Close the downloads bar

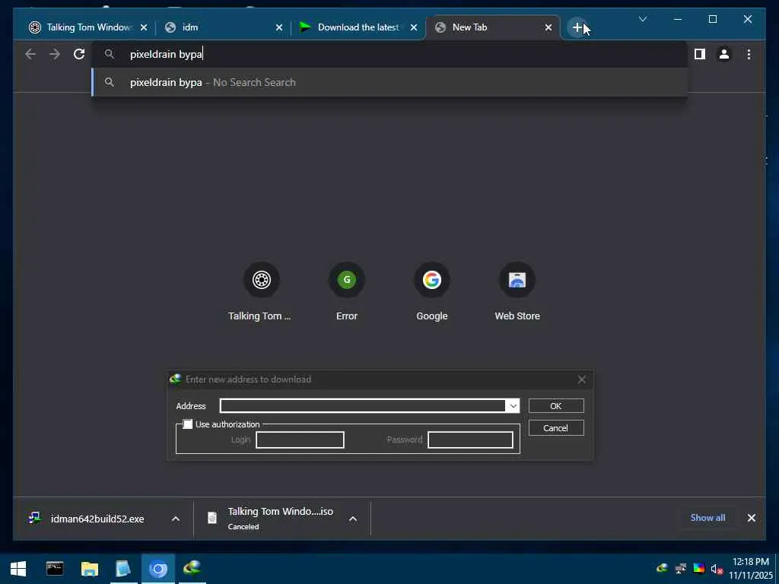751,518
